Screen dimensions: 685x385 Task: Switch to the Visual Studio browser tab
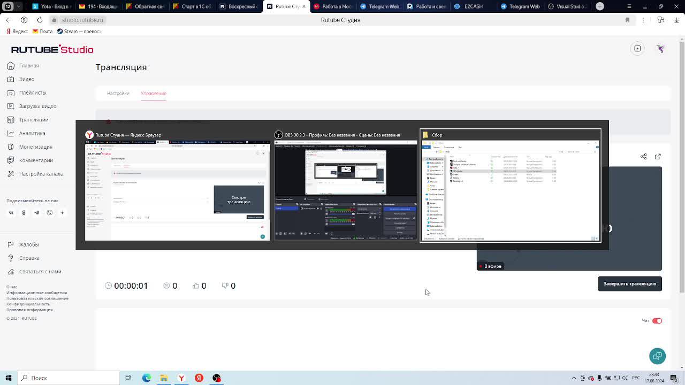567,6
